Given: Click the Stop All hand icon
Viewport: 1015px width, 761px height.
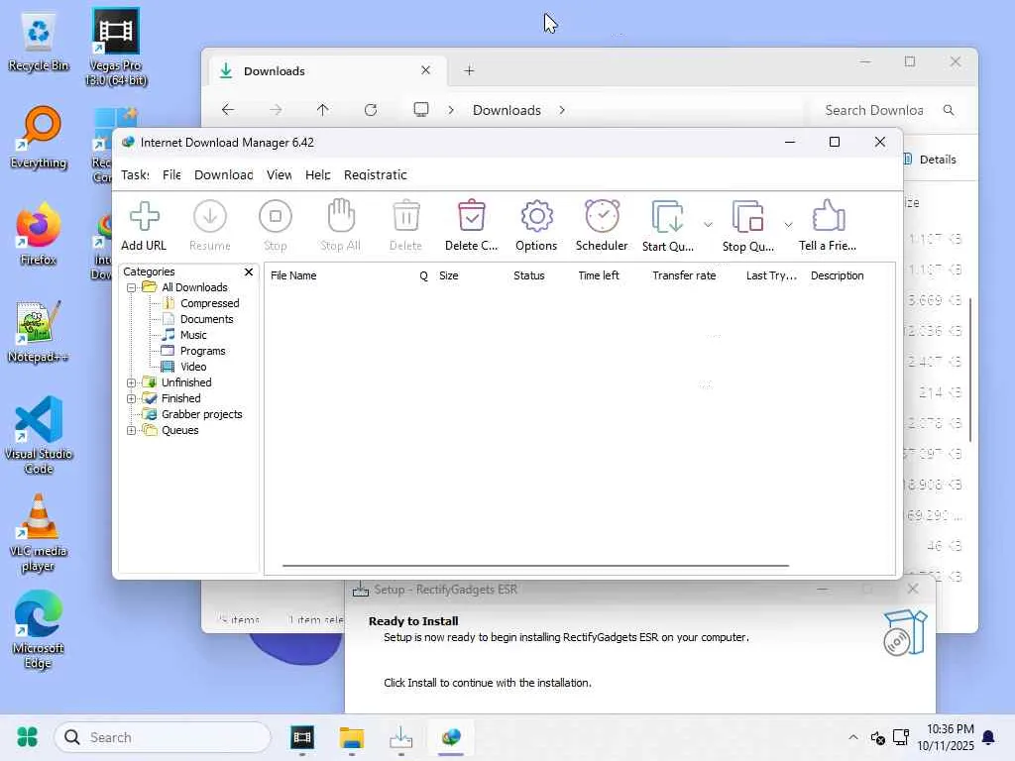Looking at the screenshot, I should (341, 216).
